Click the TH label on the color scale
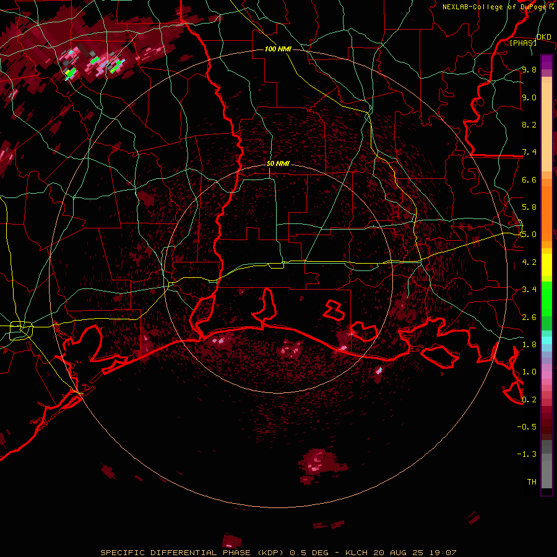The width and height of the screenshot is (557, 557). 532,481
